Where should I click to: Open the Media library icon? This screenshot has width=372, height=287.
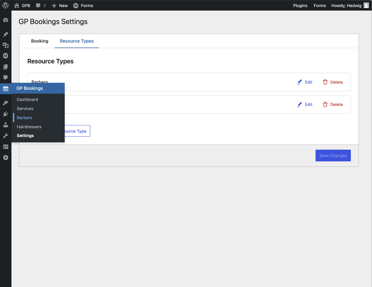point(6,45)
